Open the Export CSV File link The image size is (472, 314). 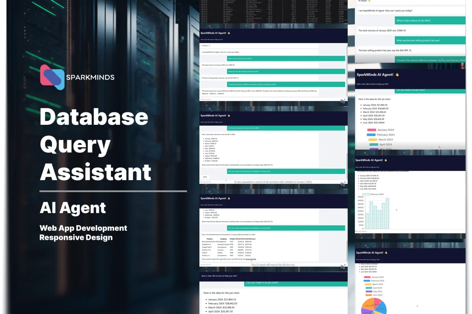coord(251,259)
